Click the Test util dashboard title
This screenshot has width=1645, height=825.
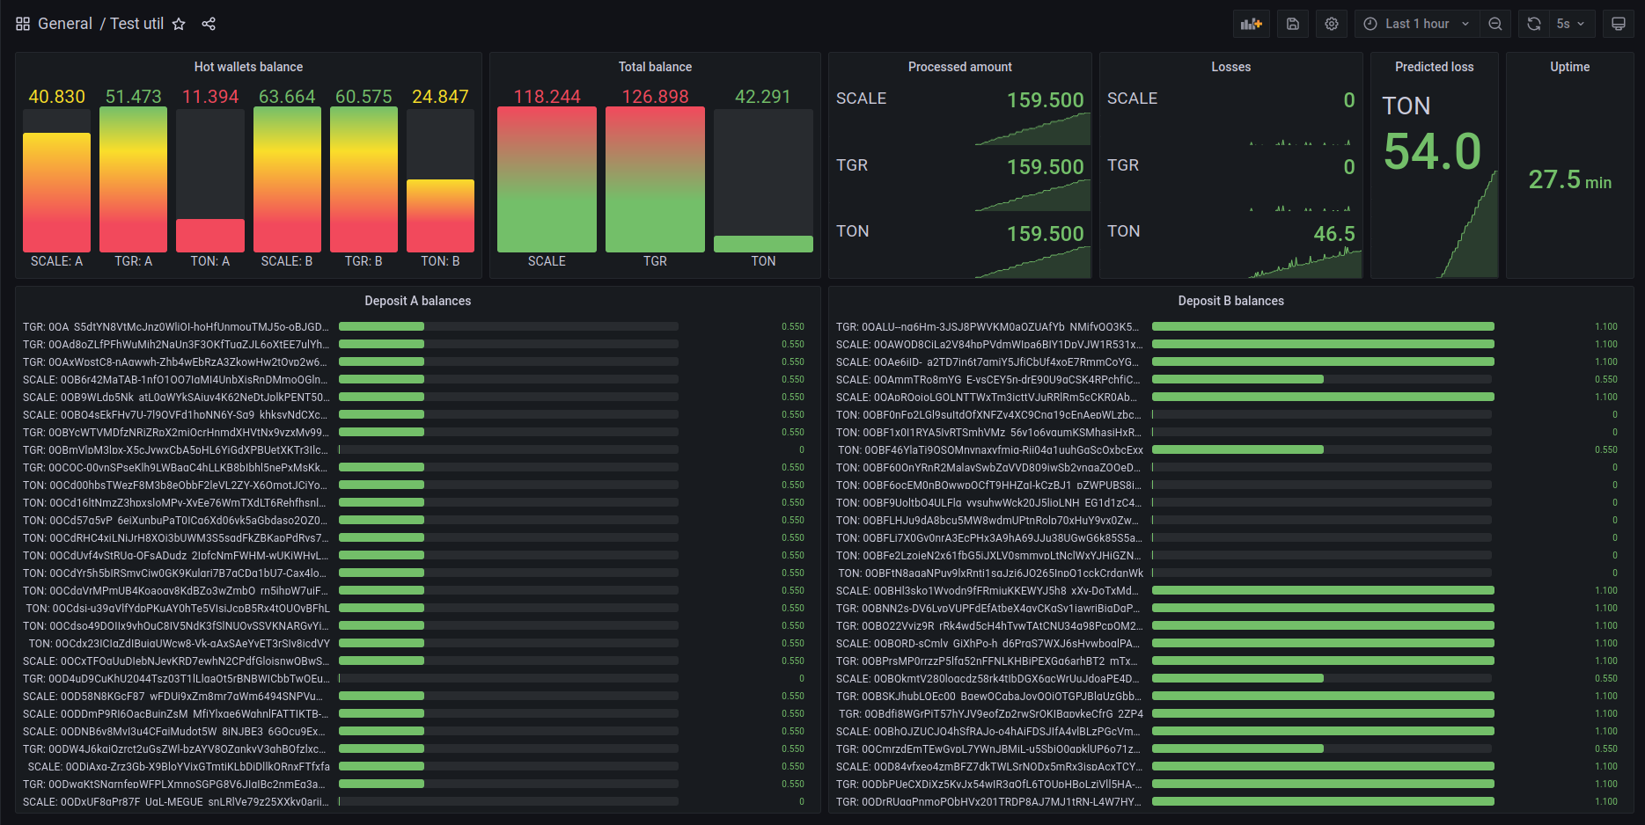click(x=136, y=24)
